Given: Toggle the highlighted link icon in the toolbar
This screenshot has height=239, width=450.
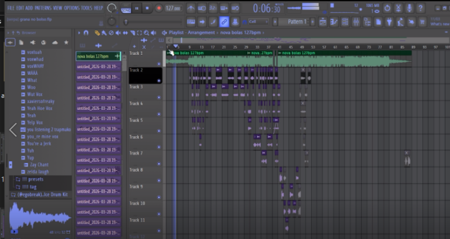Looking at the screenshot, I should 224,22.
